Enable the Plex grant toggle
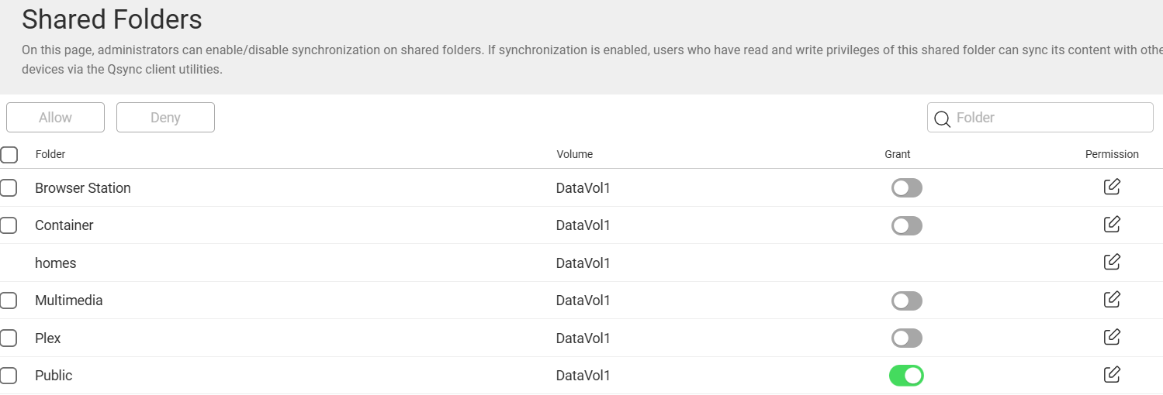This screenshot has height=395, width=1163. click(x=906, y=338)
